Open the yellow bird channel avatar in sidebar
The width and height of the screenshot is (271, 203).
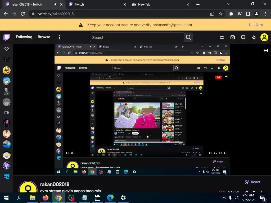point(7,70)
